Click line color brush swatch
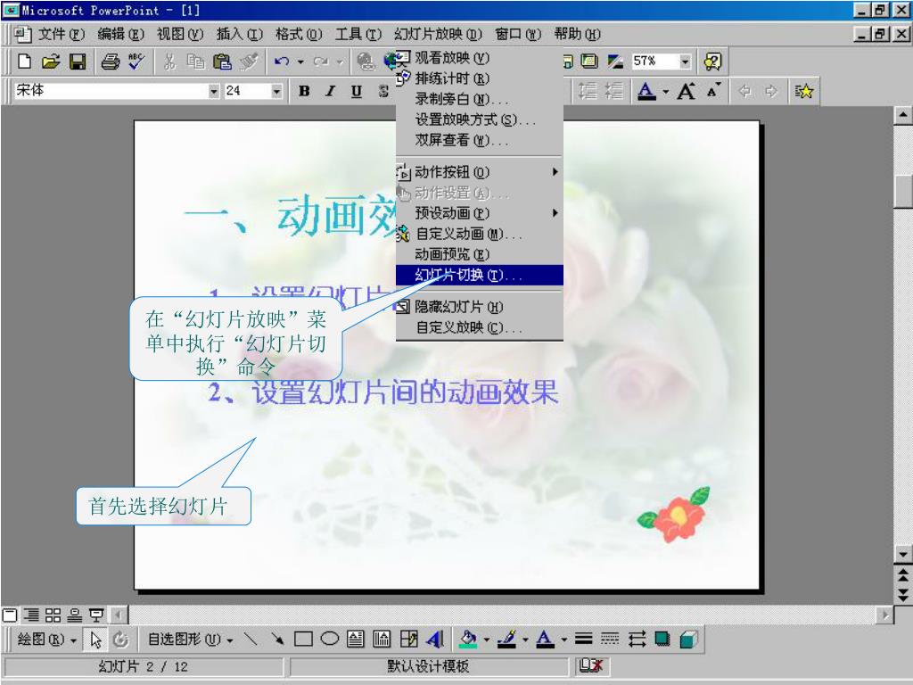 click(x=506, y=639)
